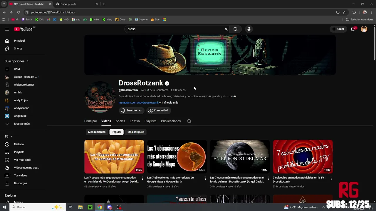Click the page vertical scrollbar
The image size is (376, 211).
point(374,43)
